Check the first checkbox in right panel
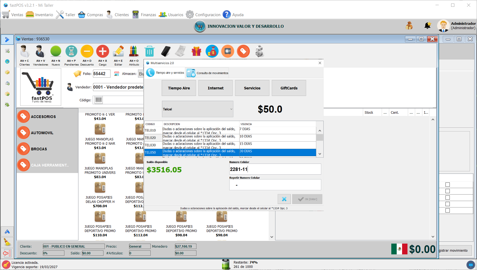477x270 pixels. click(x=448, y=185)
